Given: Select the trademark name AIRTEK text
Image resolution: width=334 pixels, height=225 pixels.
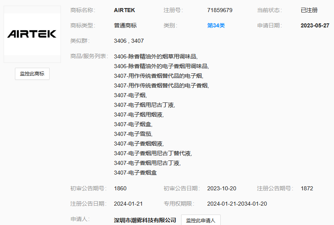Looking at the screenshot, I should click(x=124, y=10).
